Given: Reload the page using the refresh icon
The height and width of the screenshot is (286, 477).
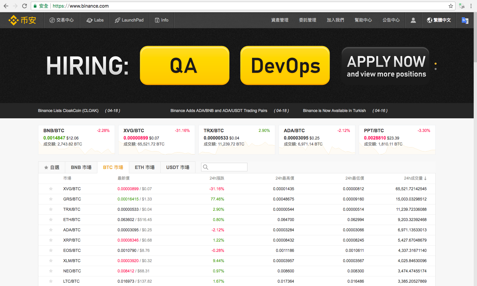Looking at the screenshot, I should pyautogui.click(x=25, y=6).
